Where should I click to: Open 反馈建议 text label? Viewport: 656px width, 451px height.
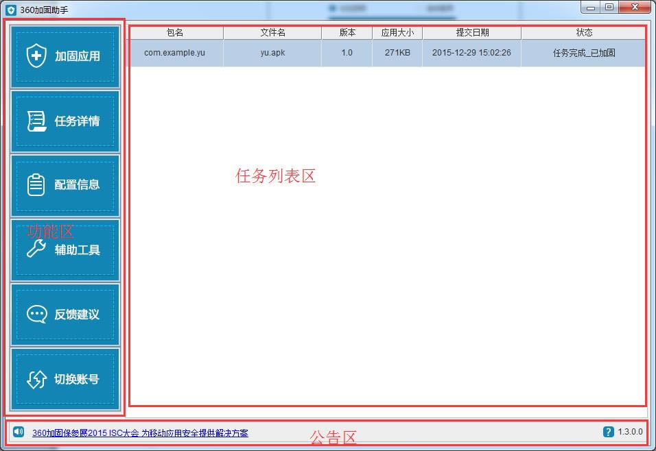click(77, 315)
